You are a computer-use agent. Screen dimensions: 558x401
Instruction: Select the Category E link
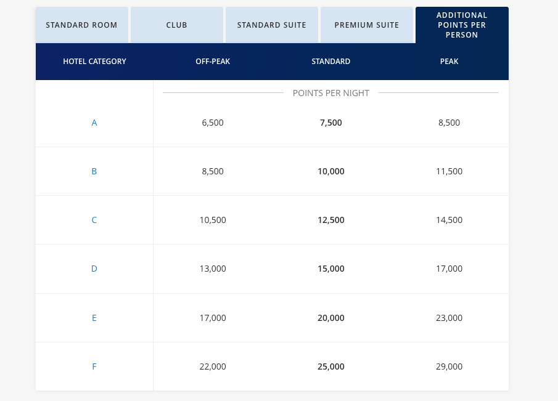pyautogui.click(x=94, y=317)
